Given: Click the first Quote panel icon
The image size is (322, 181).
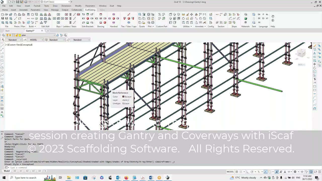Looking at the screenshot, I should pyautogui.click(x=140, y=14).
